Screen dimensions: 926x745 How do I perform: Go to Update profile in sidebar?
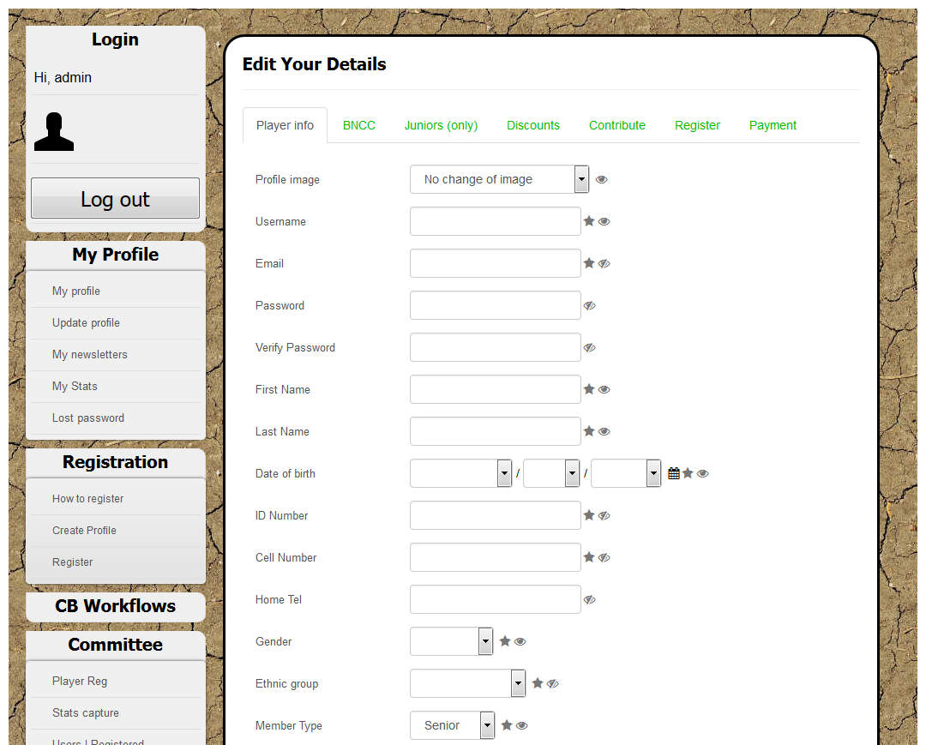(86, 323)
